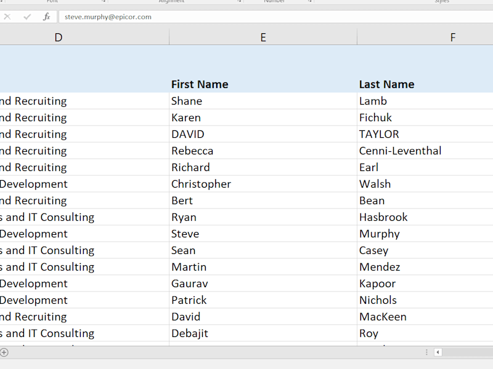Select Recruiting cell in Karen row

point(84,117)
